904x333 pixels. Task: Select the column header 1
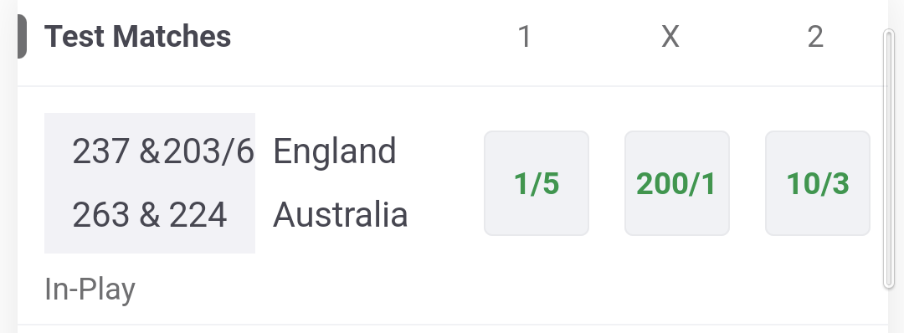[x=524, y=37]
